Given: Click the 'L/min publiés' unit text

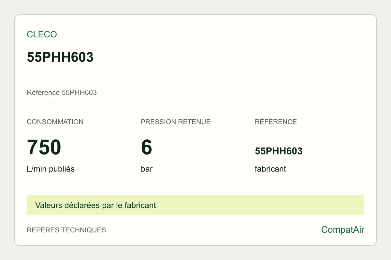Looking at the screenshot, I should click(51, 169).
